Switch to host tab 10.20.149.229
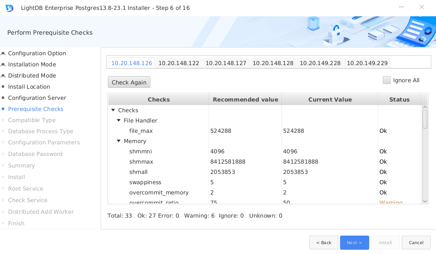 point(367,63)
